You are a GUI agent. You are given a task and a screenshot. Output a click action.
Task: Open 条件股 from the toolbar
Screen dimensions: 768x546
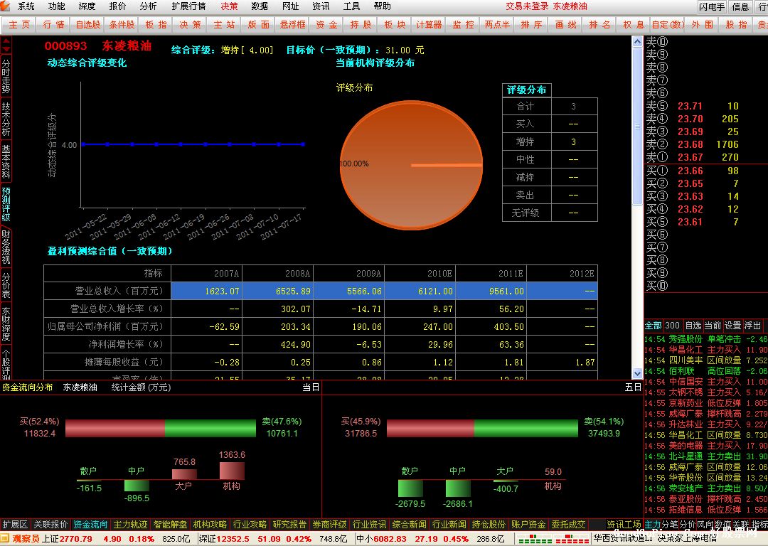pyautogui.click(x=122, y=24)
